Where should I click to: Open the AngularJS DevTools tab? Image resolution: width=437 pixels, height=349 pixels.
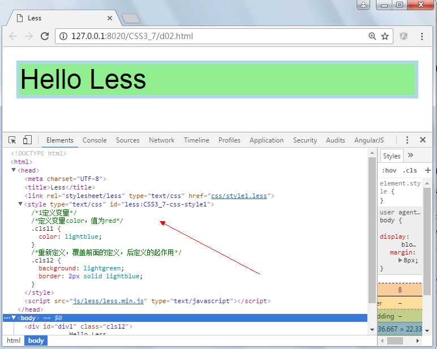[369, 140]
